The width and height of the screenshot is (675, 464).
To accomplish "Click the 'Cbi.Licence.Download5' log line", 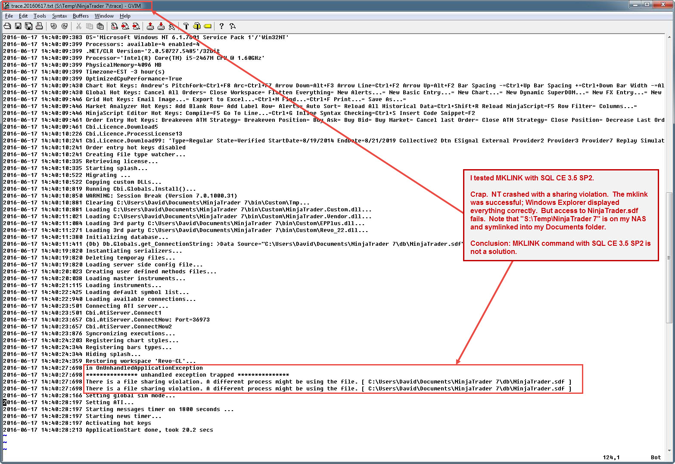I will (x=81, y=127).
